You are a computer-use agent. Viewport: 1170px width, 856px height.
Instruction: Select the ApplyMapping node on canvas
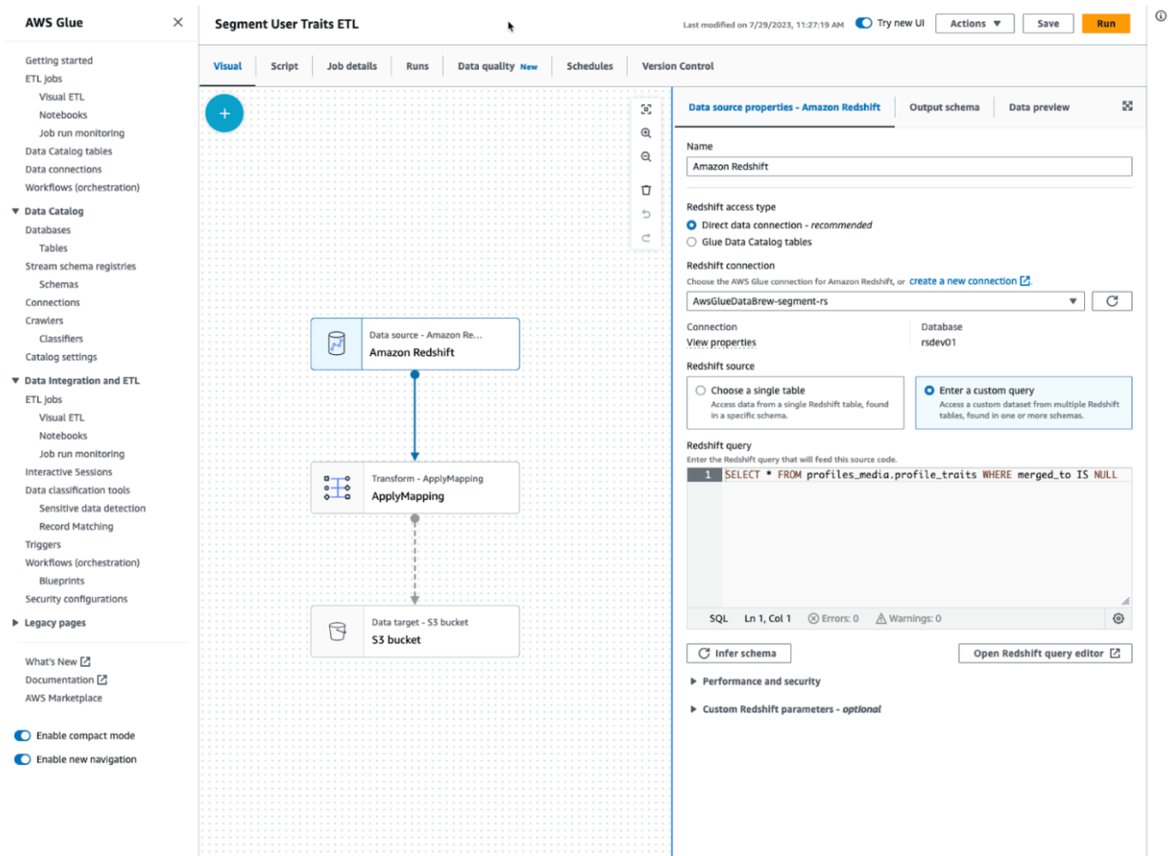415,487
